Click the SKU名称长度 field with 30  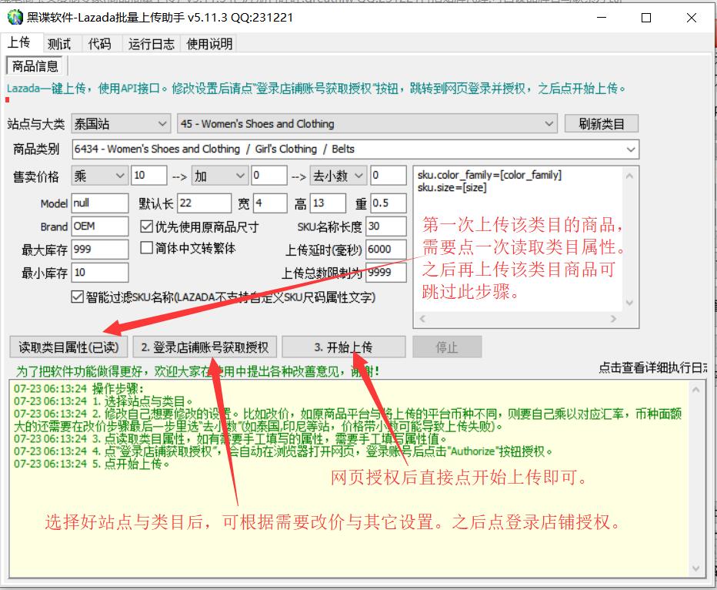click(x=386, y=226)
